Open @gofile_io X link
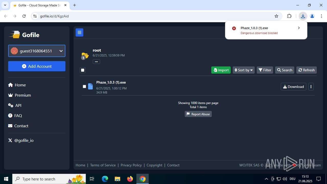The width and height of the screenshot is (327, 184). click(x=21, y=140)
